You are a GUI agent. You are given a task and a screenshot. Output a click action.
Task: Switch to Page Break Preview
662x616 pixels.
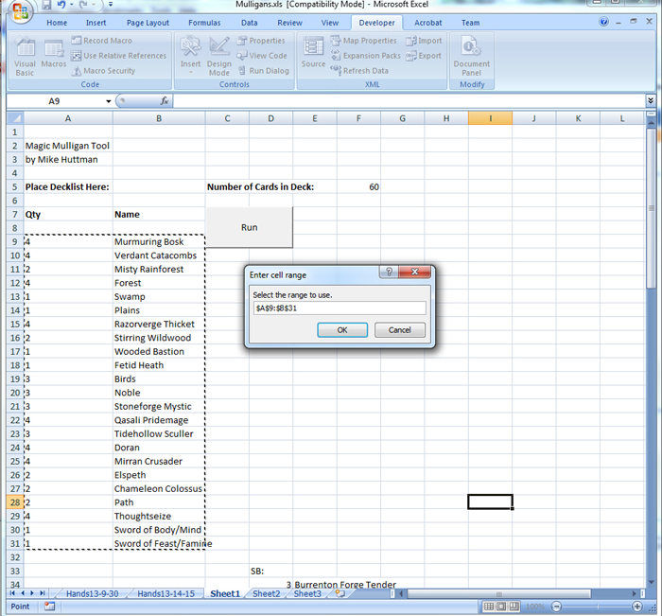pyautogui.click(x=514, y=607)
